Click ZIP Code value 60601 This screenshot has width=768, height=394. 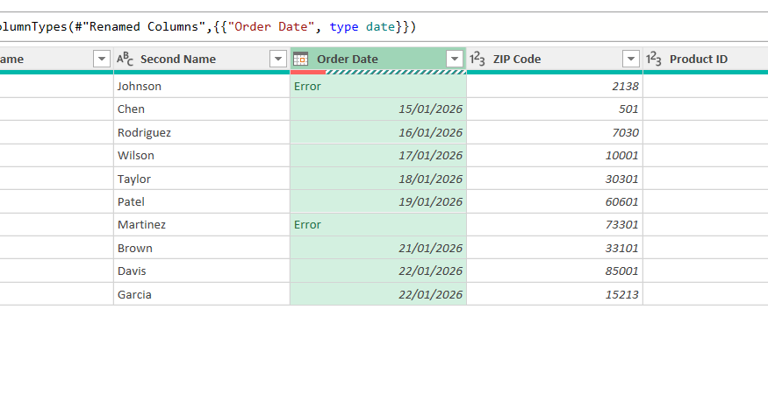click(x=555, y=201)
